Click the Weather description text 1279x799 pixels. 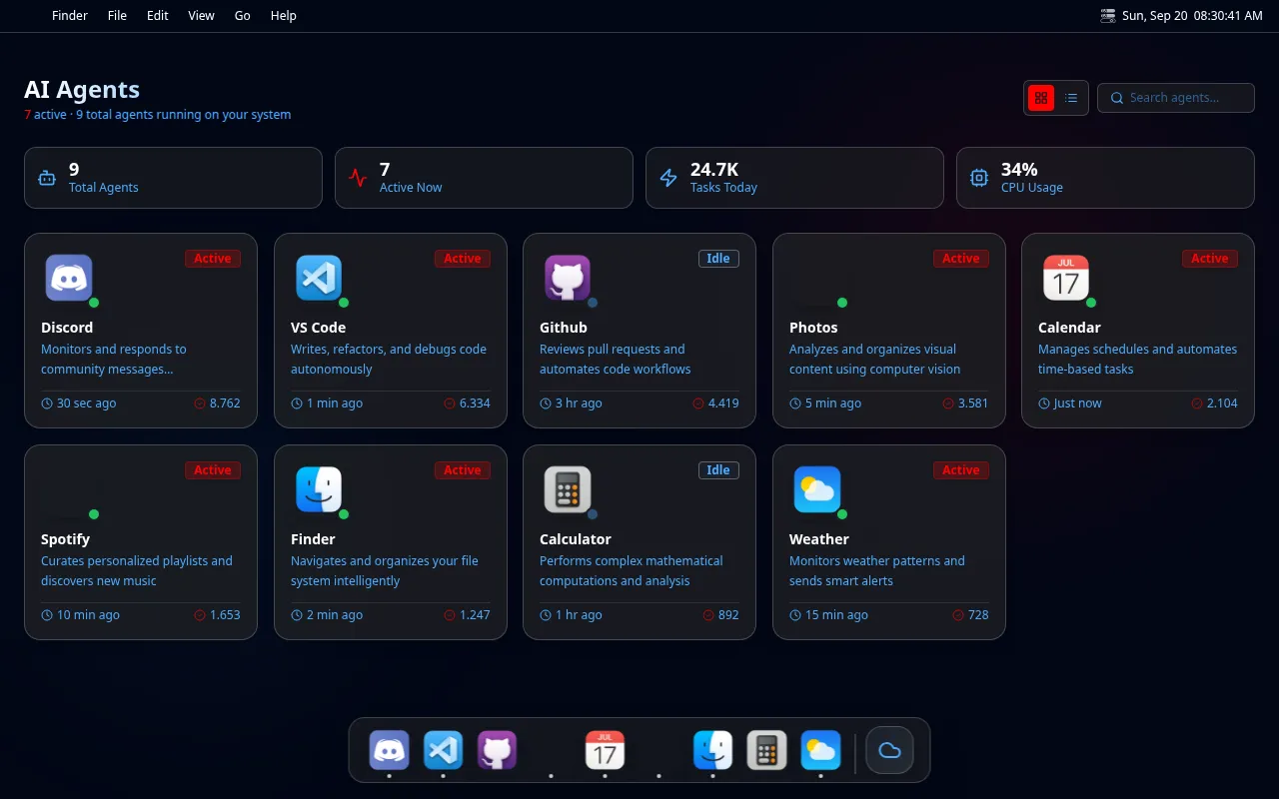coord(877,571)
